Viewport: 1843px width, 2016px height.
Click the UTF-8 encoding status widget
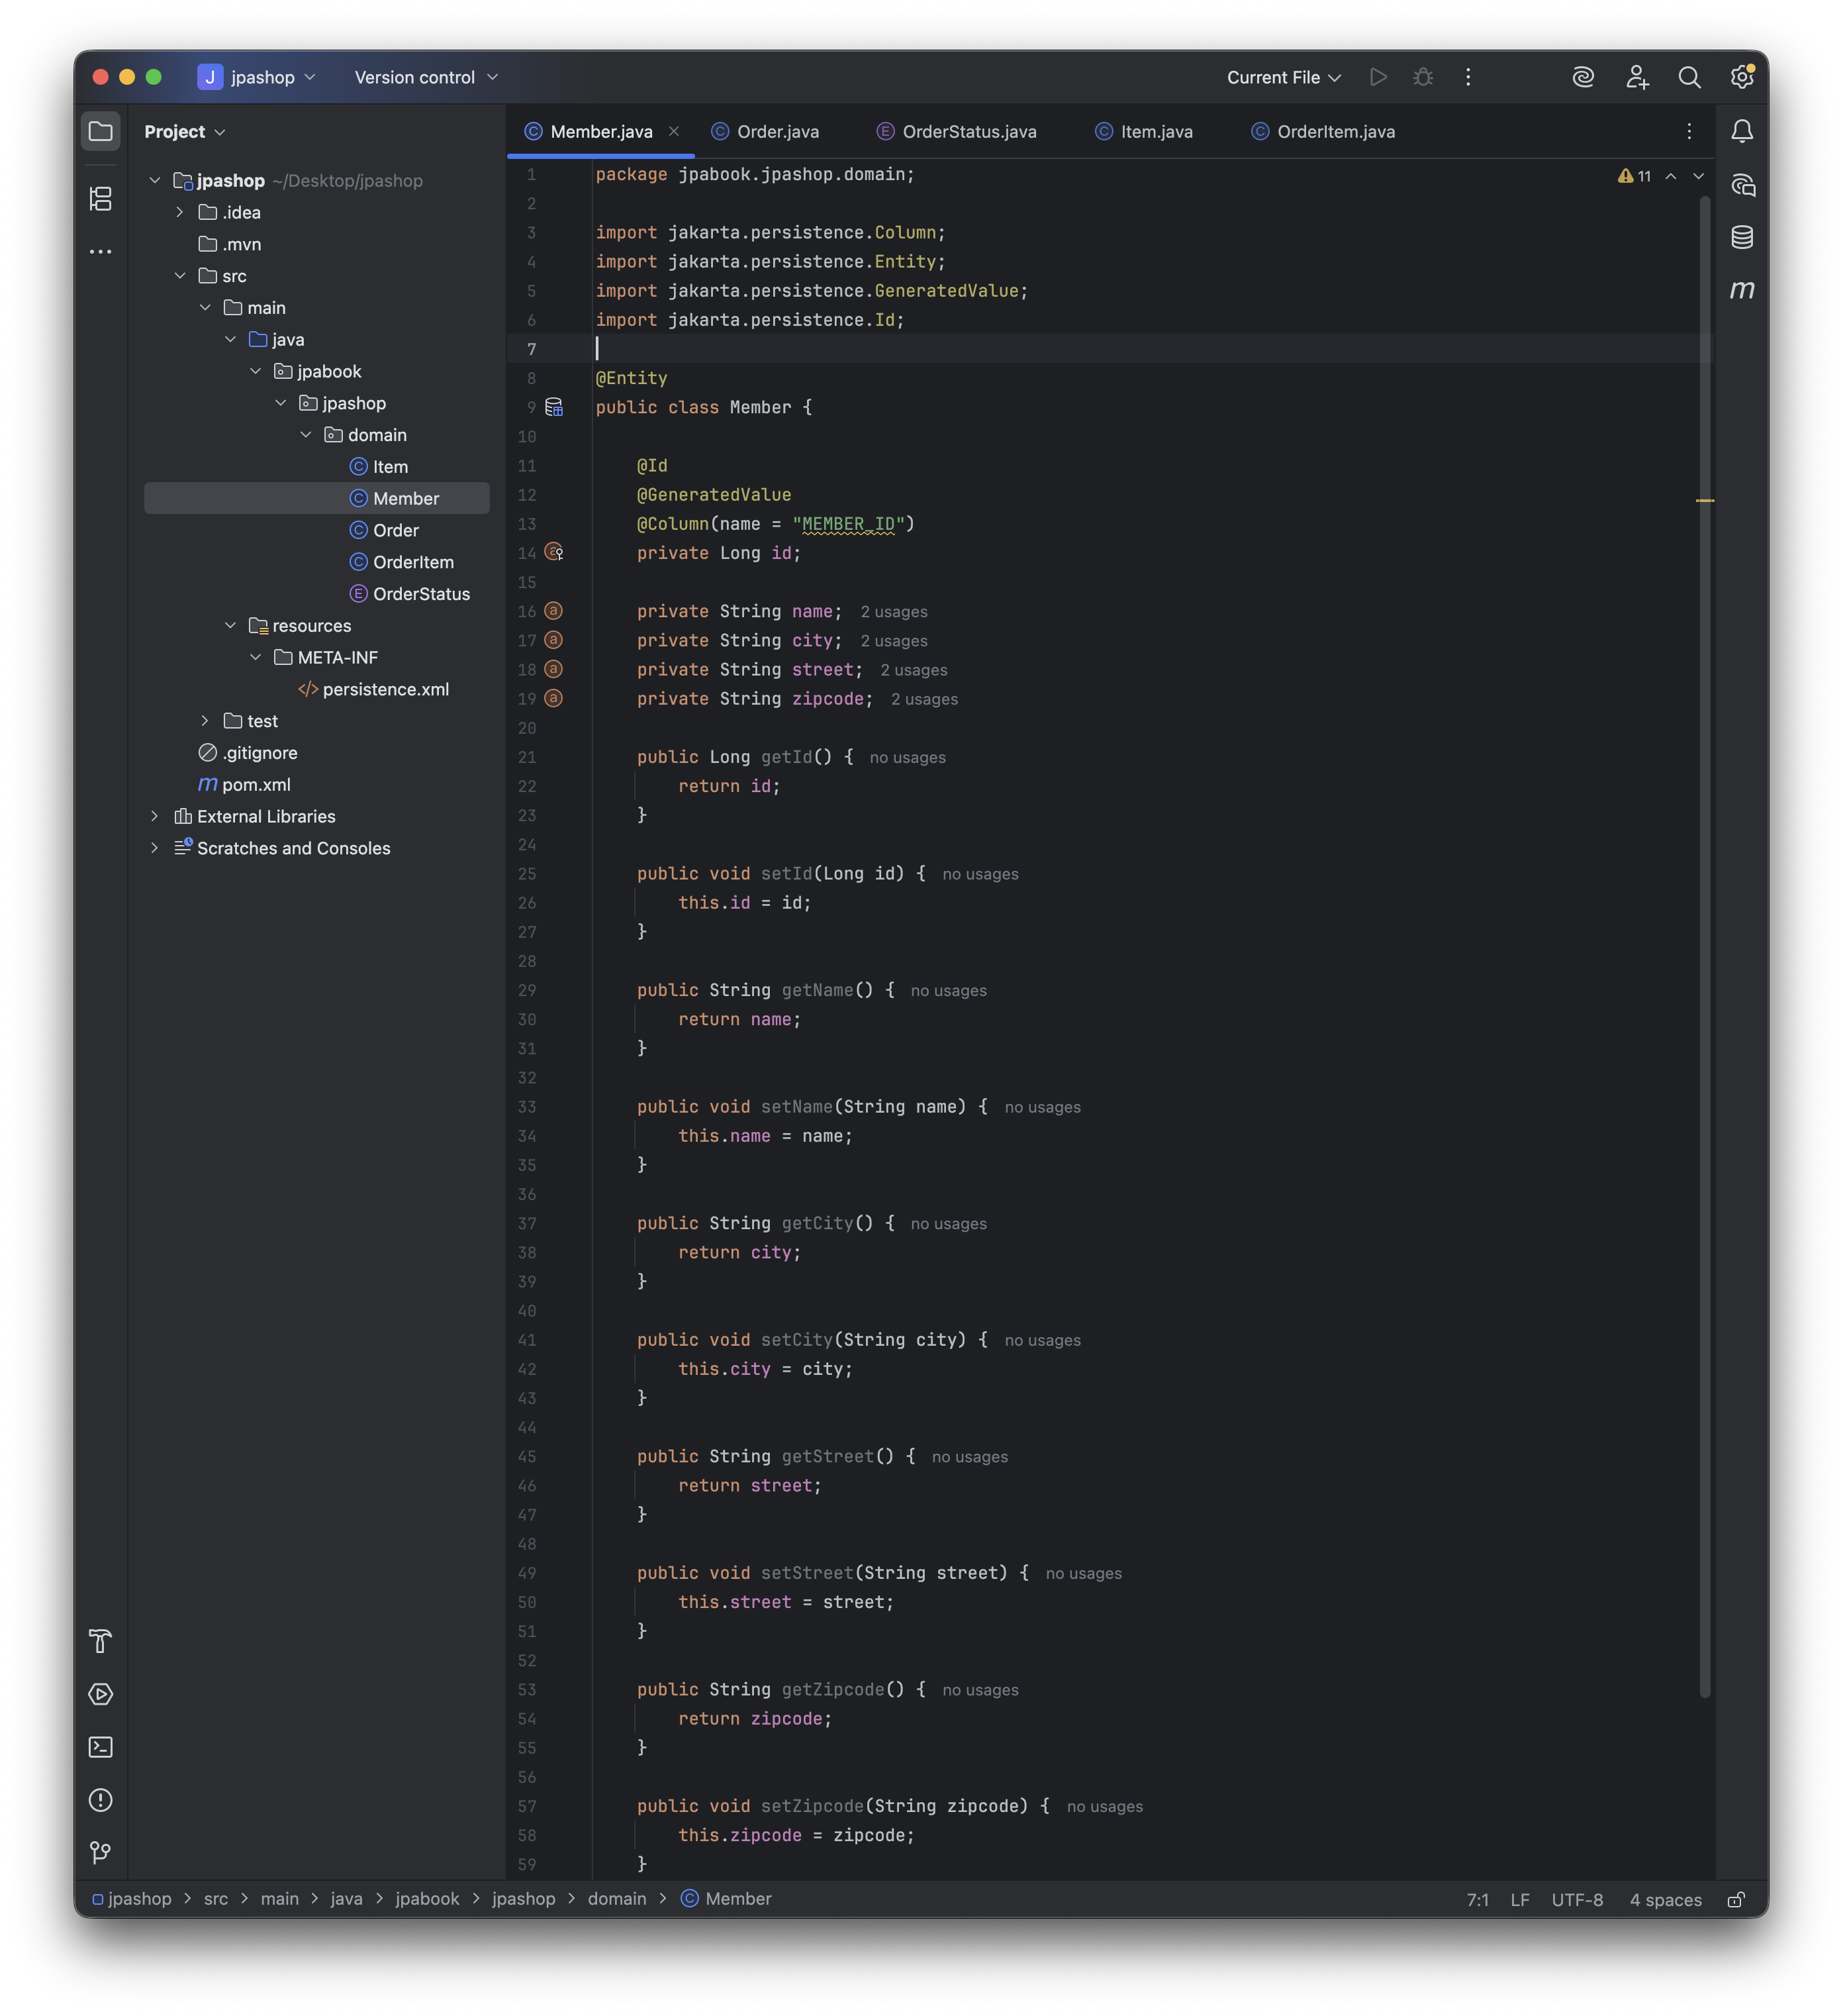[x=1576, y=1900]
